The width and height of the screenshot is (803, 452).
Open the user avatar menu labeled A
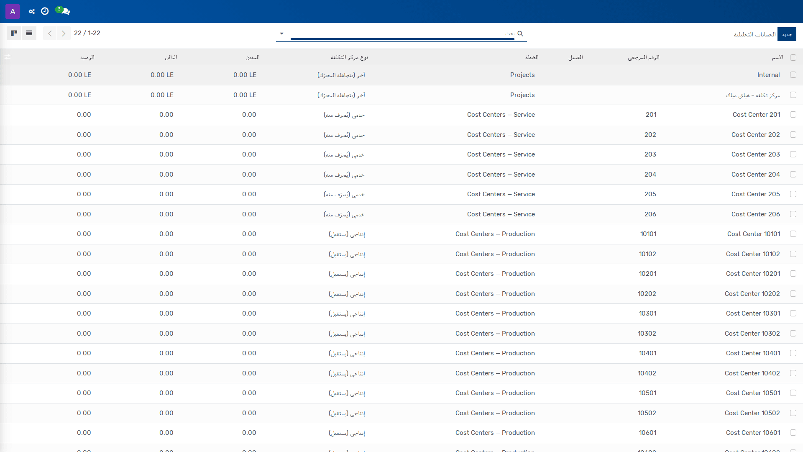click(x=13, y=11)
